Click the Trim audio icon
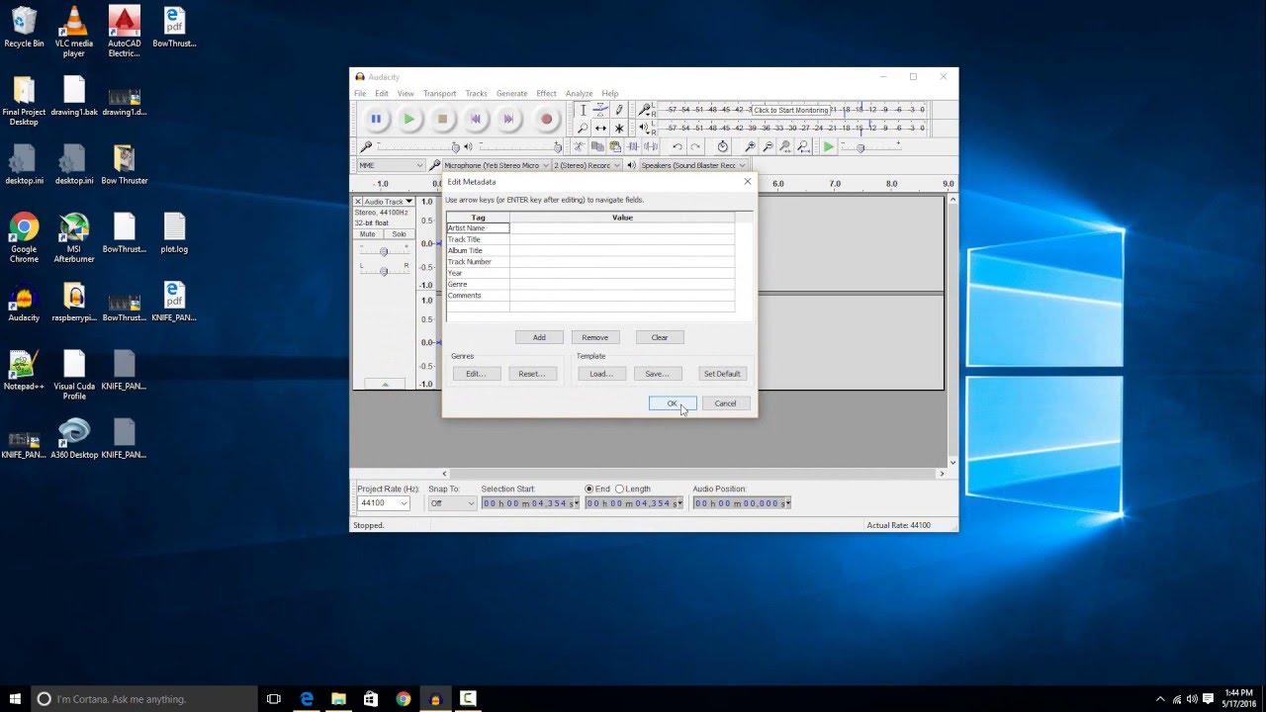This screenshot has width=1266, height=712. coord(633,146)
